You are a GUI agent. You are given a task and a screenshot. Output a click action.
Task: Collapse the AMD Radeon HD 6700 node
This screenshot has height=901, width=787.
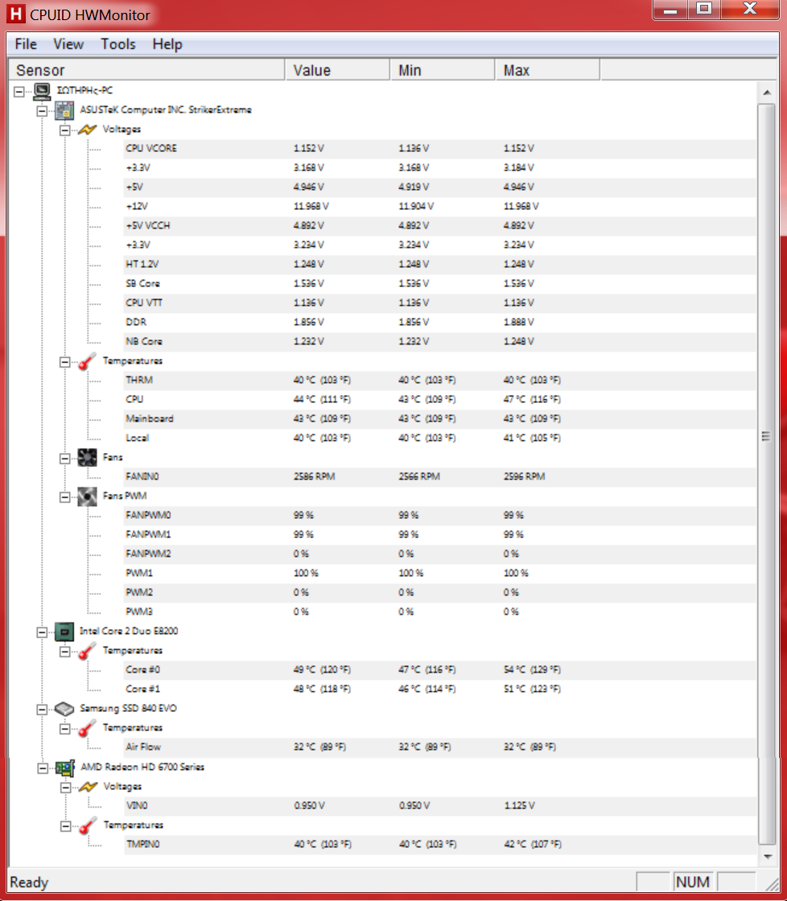43,768
